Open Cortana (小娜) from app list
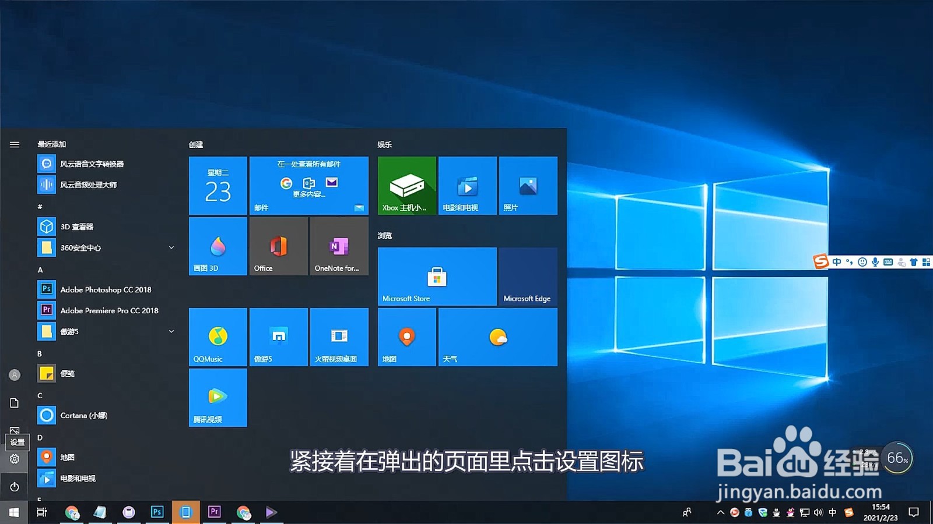 point(106,416)
